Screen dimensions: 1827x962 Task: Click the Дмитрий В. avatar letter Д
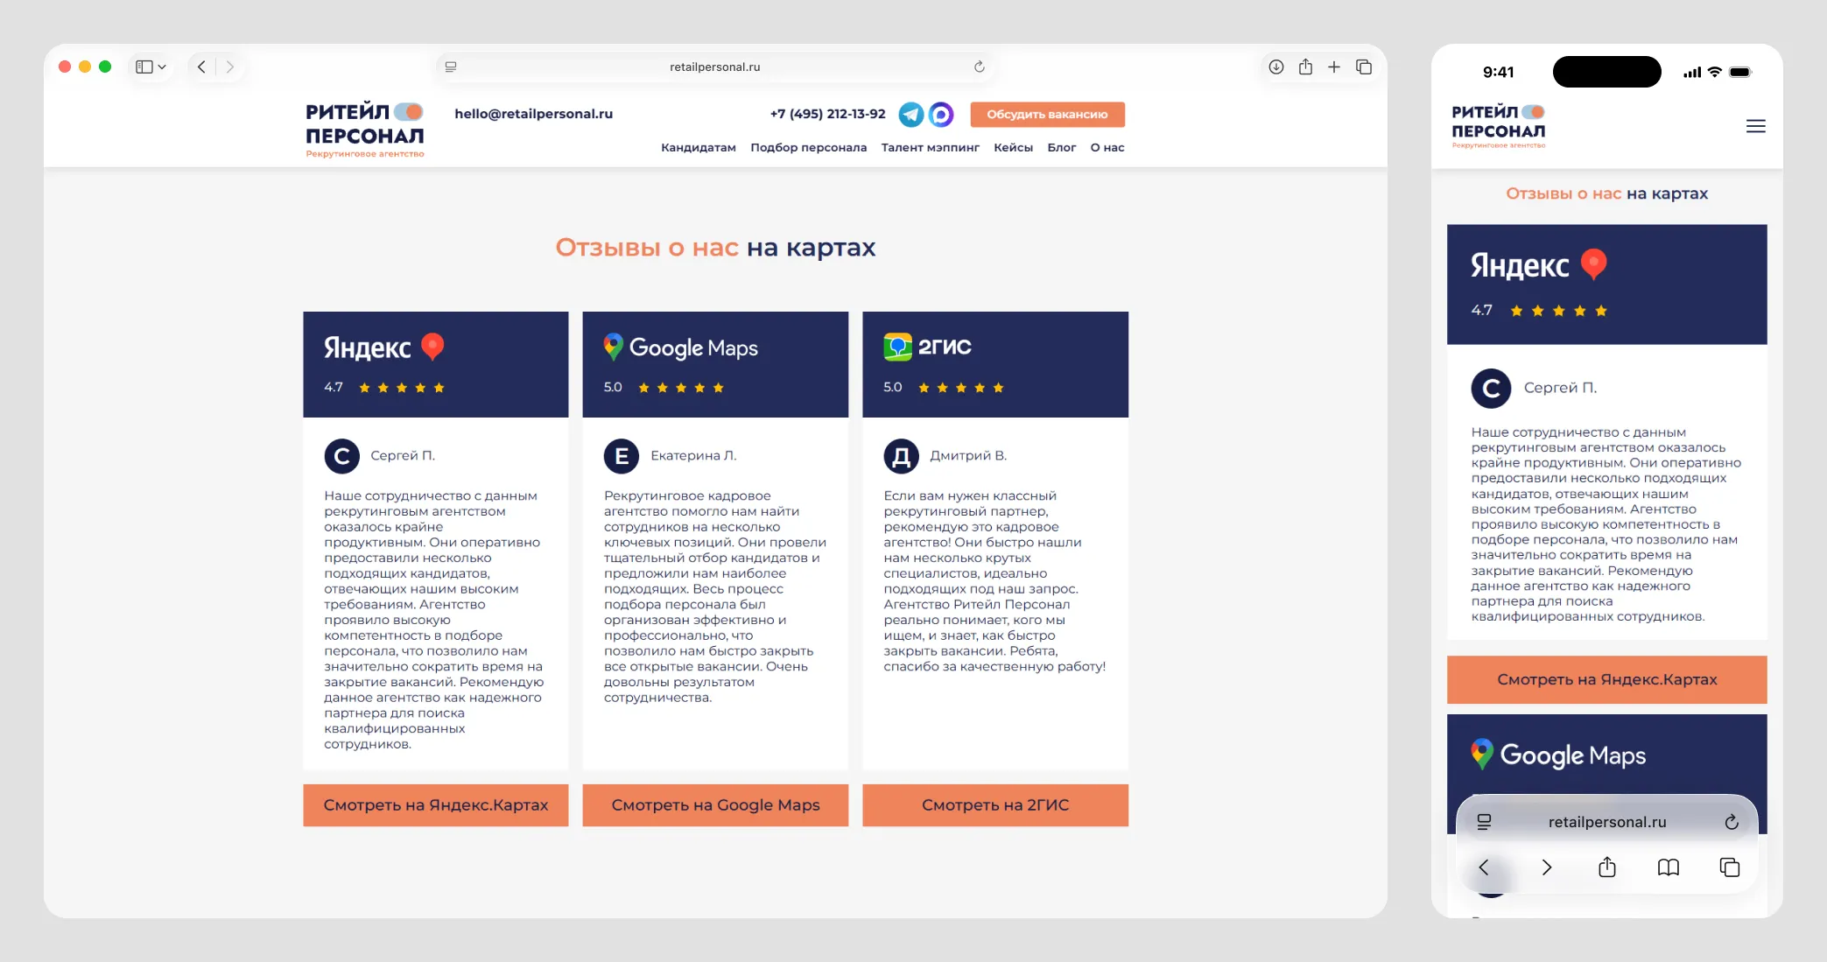[x=901, y=456]
